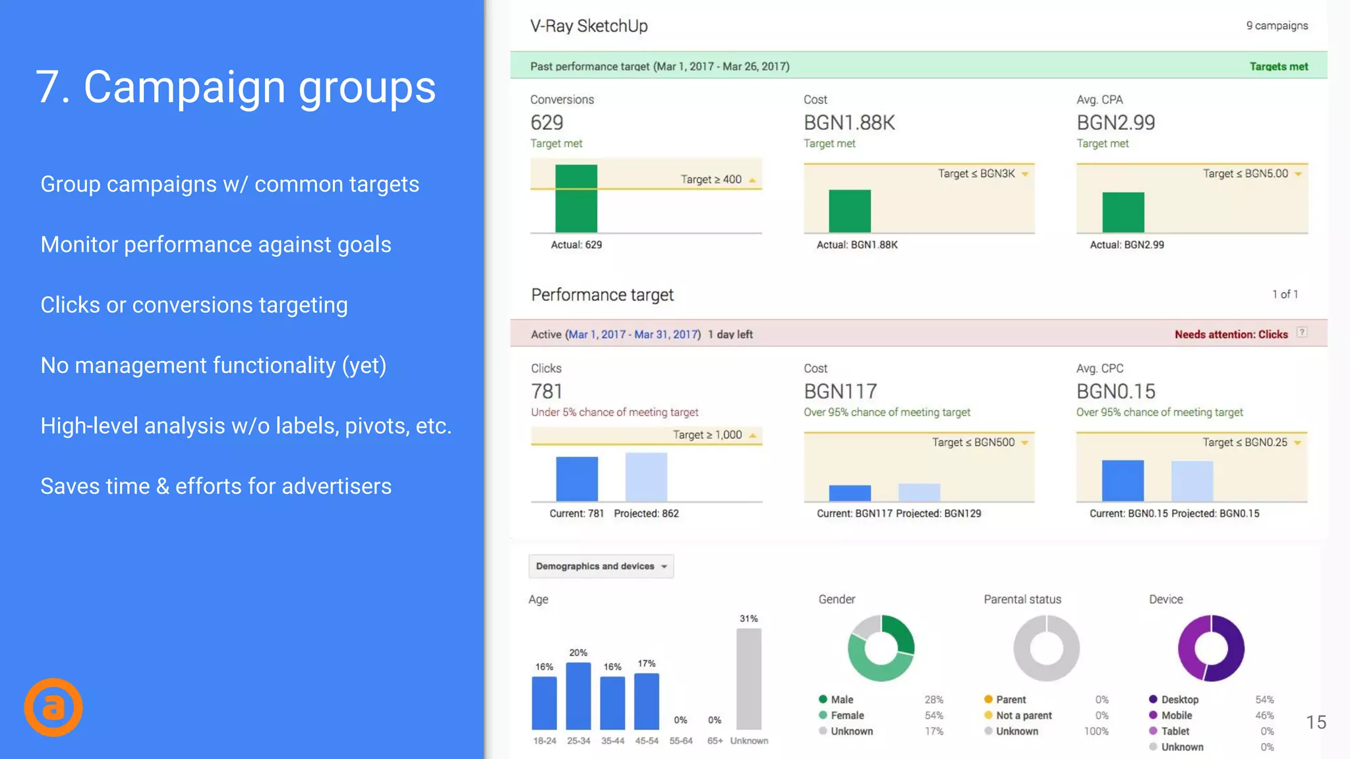The height and width of the screenshot is (759, 1350).
Task: Click the orange 'a' logo icon
Action: (53, 707)
